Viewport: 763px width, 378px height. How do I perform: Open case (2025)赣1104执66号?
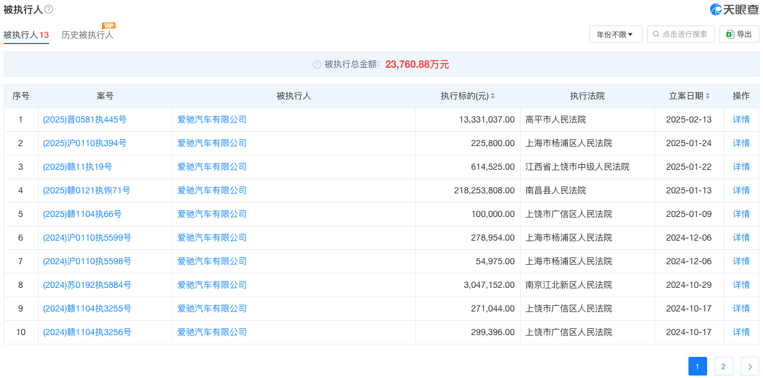point(82,214)
